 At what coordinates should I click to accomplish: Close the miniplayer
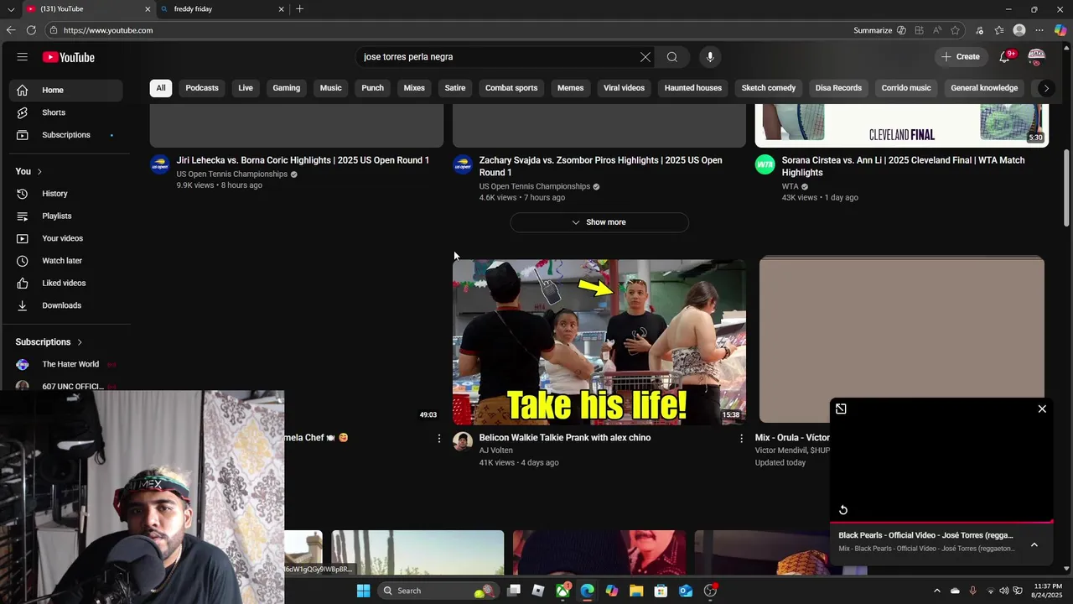click(x=1042, y=409)
